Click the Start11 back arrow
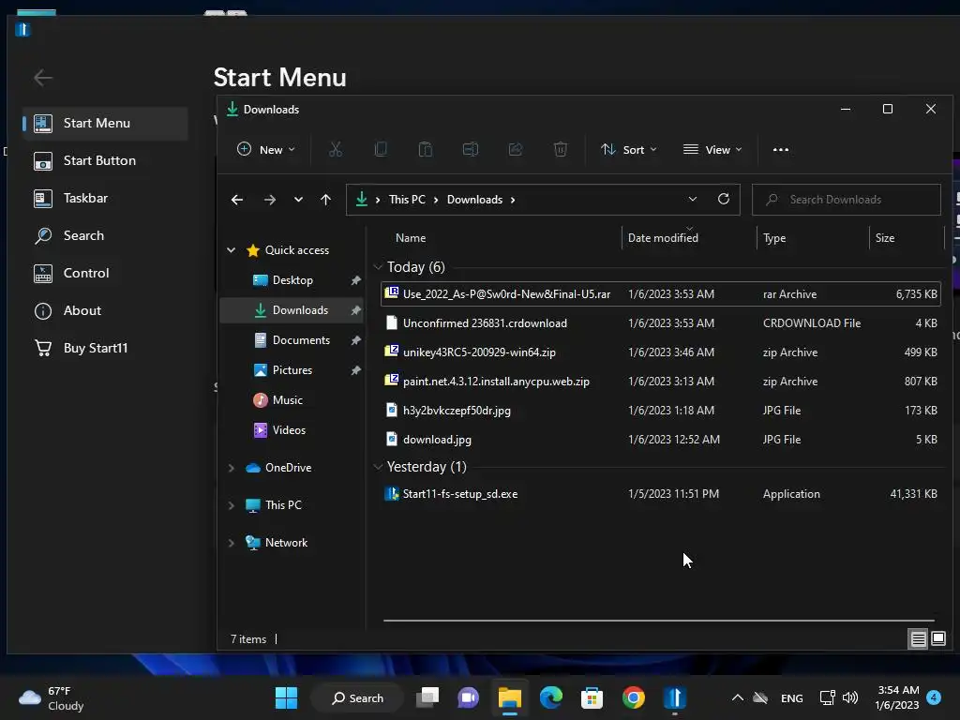This screenshot has width=960, height=720. [x=43, y=78]
